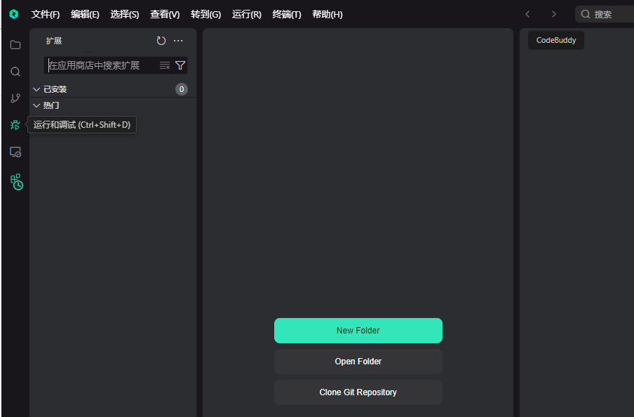Open extensions panel more actions menu
The image size is (634, 417).
point(178,41)
